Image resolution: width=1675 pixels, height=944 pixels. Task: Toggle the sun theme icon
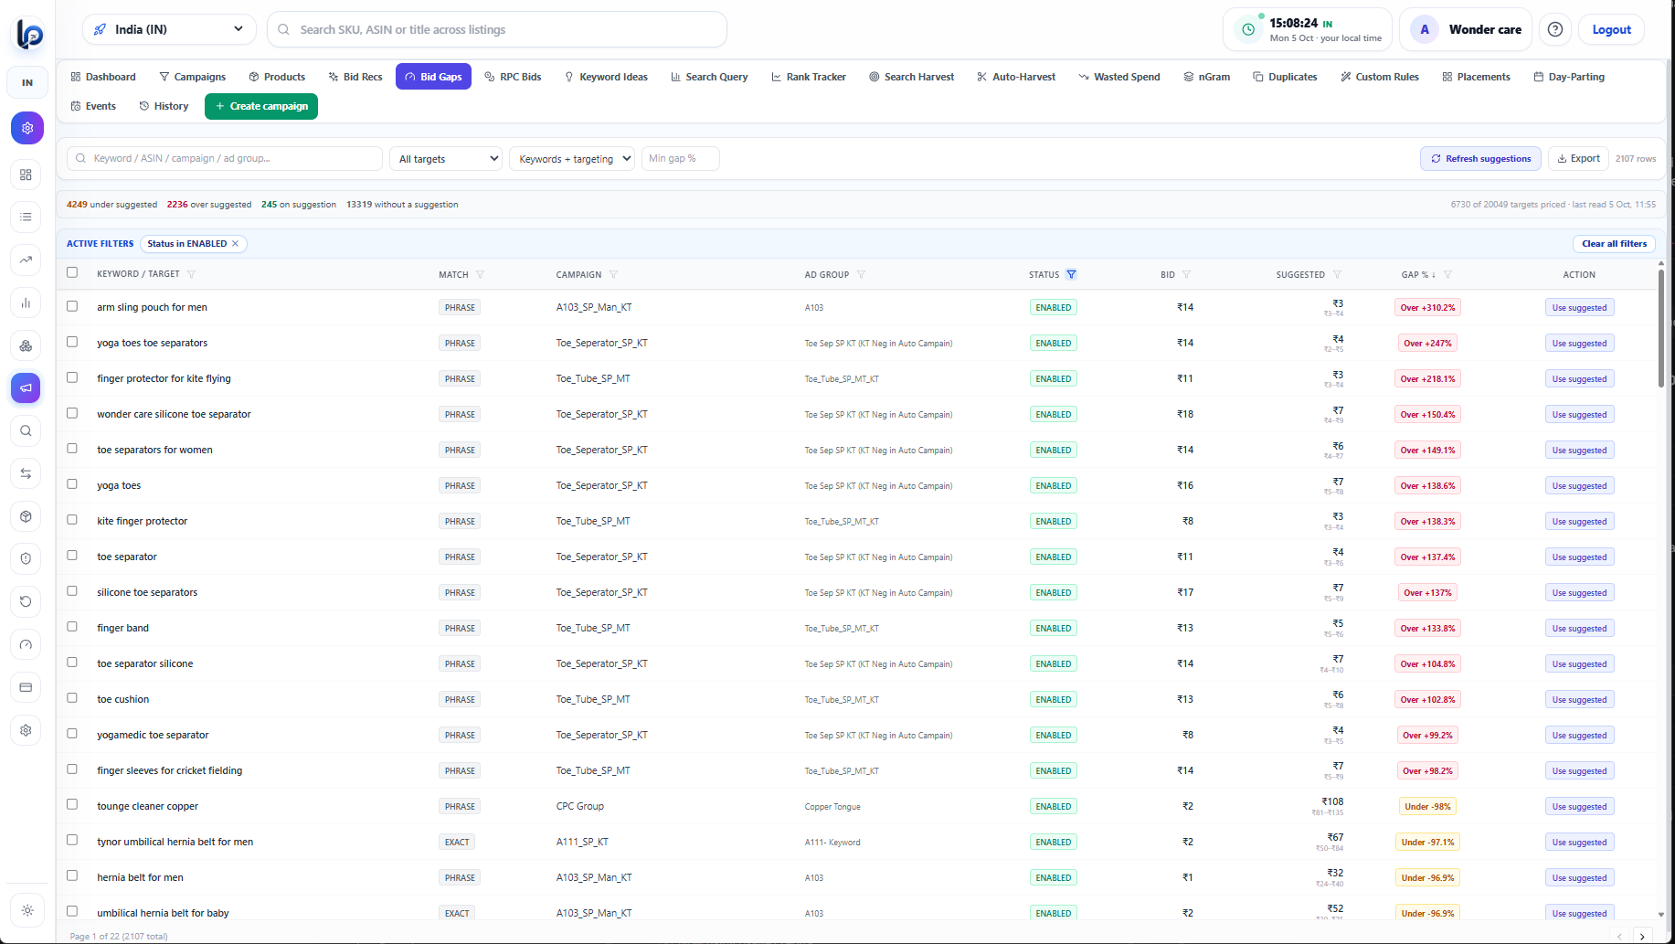pos(27,910)
